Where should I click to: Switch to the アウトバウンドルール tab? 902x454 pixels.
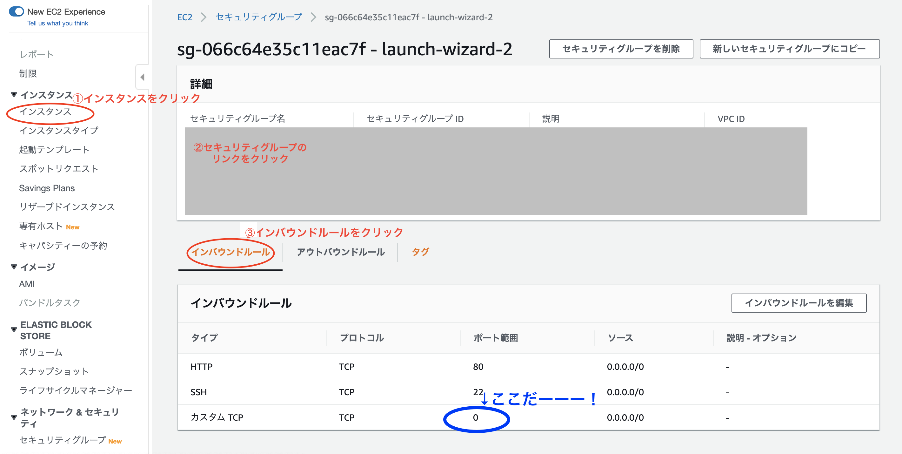[x=341, y=252]
